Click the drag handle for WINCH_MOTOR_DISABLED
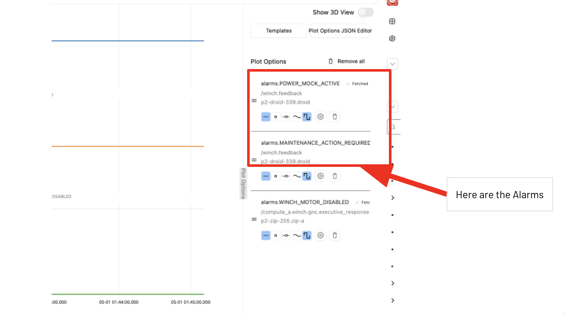 [254, 220]
